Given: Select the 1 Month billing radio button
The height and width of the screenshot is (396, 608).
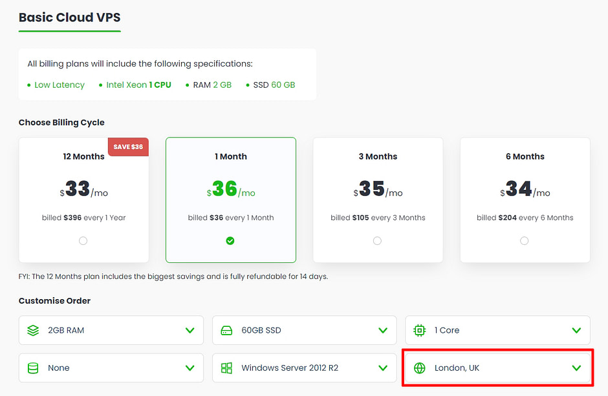Looking at the screenshot, I should (x=230, y=241).
